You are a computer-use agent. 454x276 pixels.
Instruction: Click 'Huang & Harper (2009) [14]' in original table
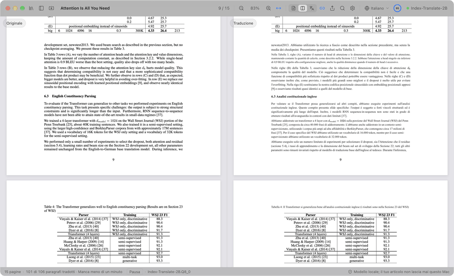83,242
